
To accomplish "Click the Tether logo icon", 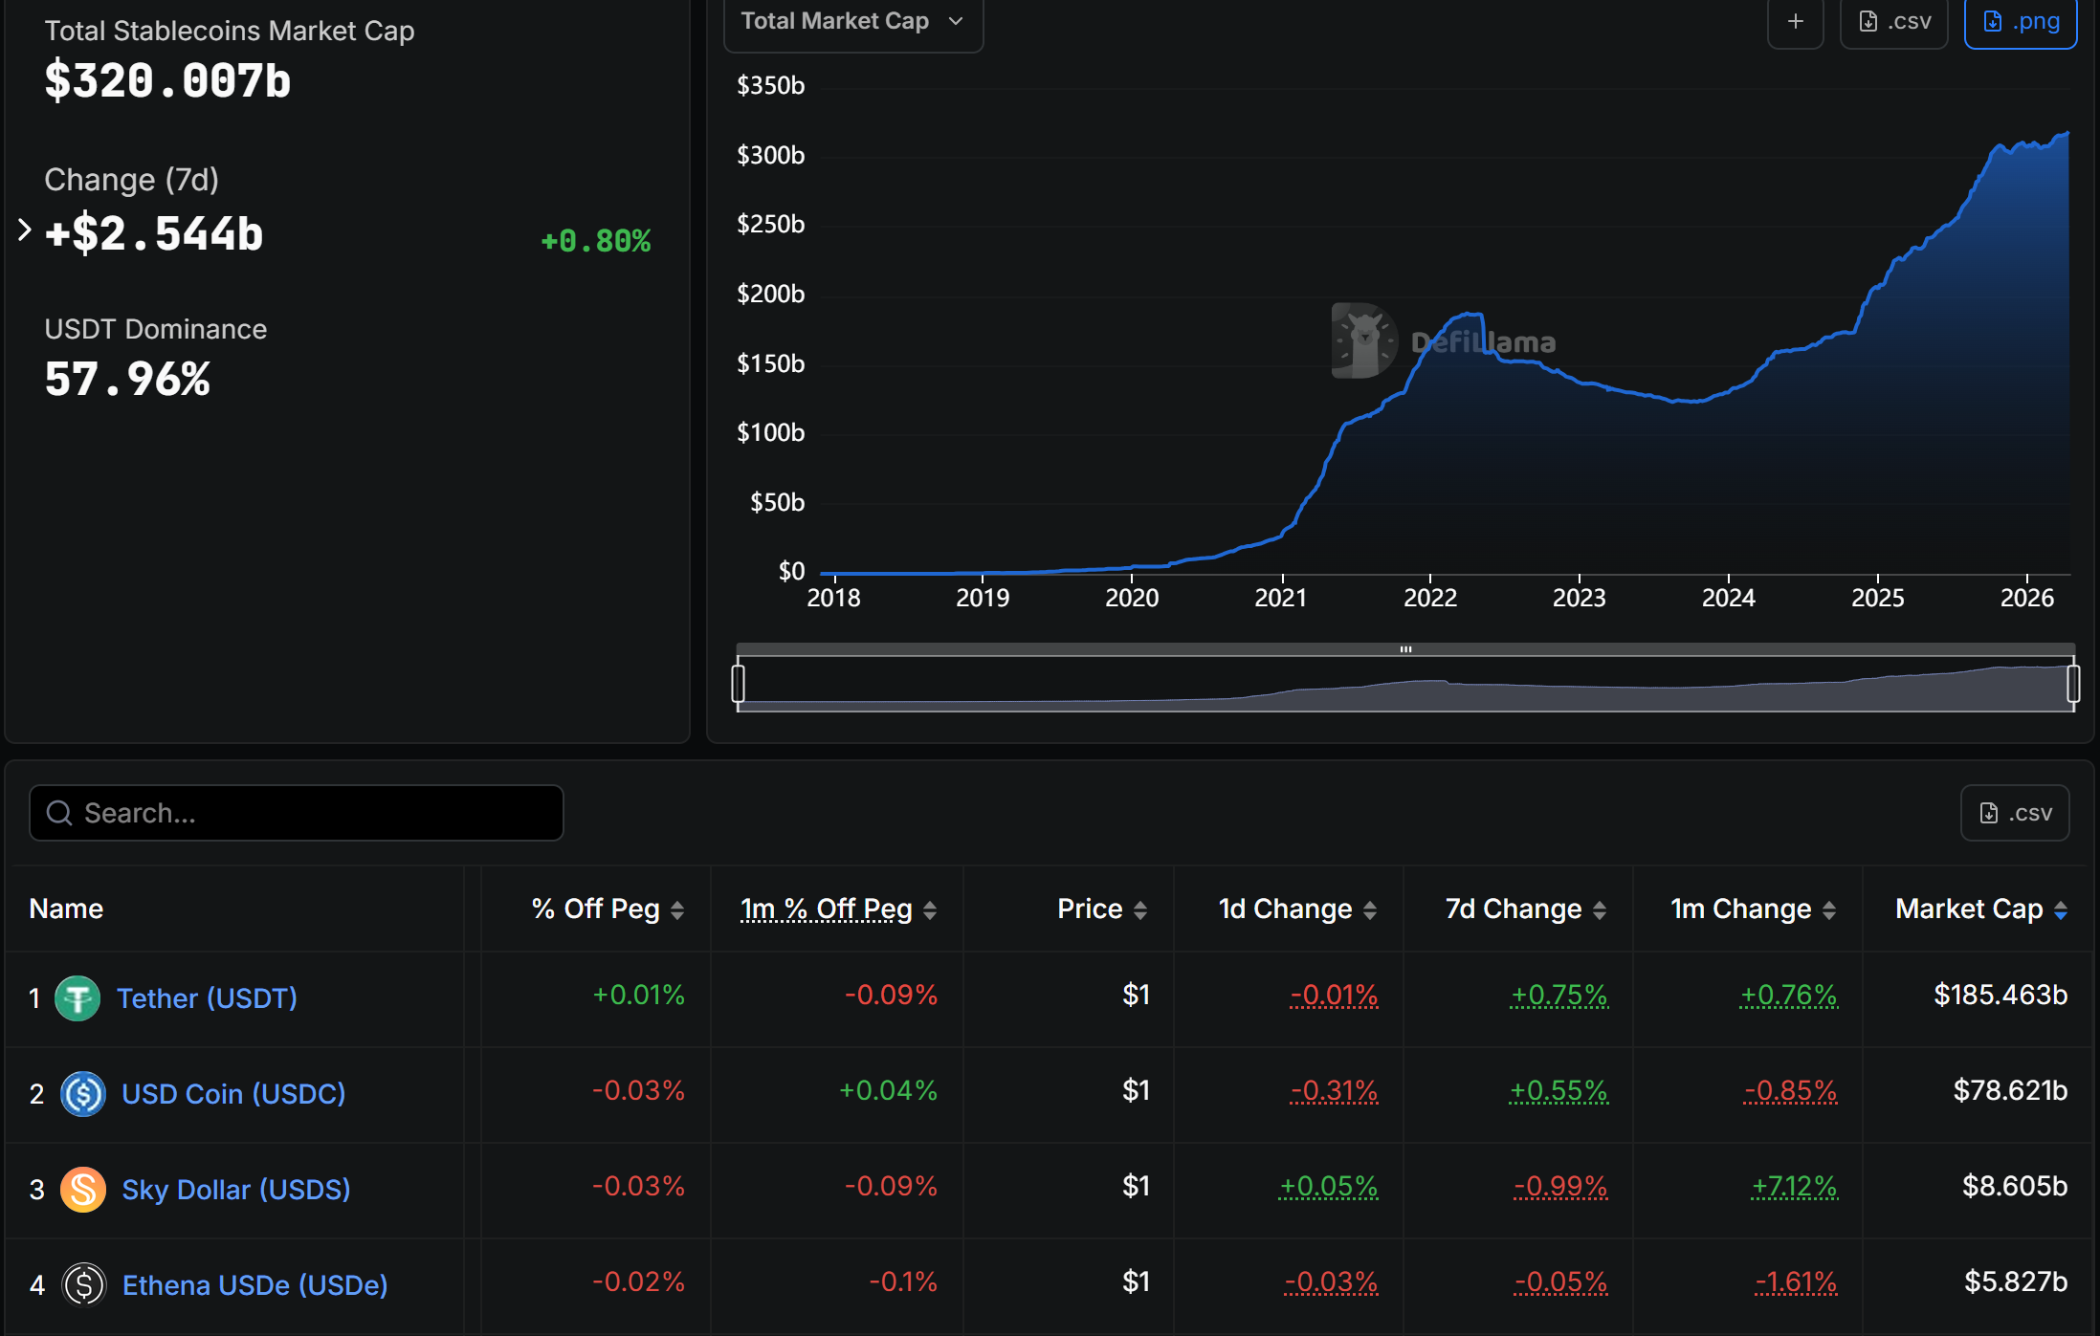I will pyautogui.click(x=77, y=998).
